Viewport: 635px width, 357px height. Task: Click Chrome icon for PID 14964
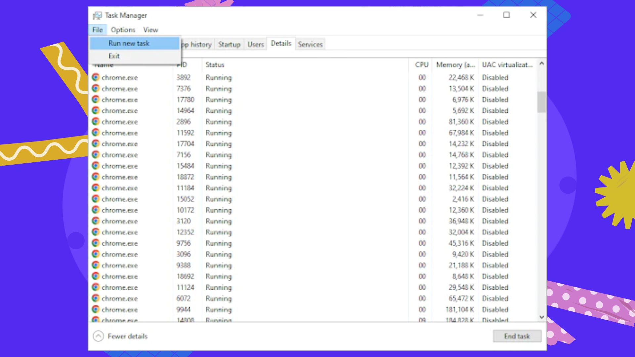click(96, 110)
